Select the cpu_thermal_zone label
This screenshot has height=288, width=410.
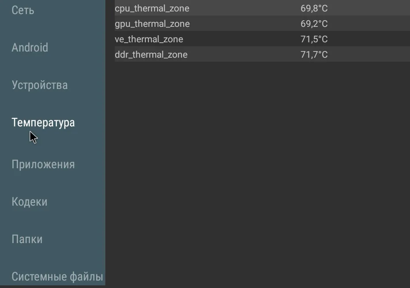click(x=152, y=8)
